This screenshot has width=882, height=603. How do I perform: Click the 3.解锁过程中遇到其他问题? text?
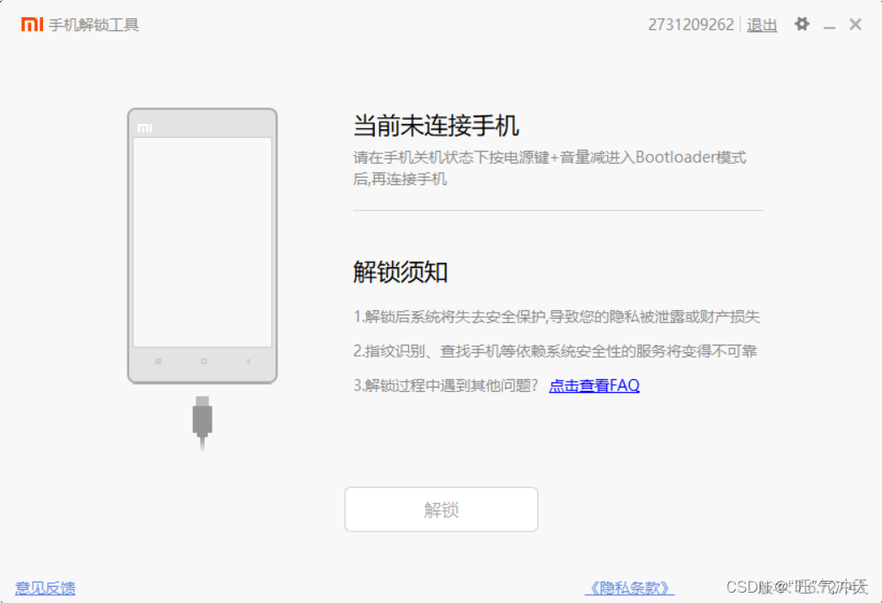tap(445, 385)
